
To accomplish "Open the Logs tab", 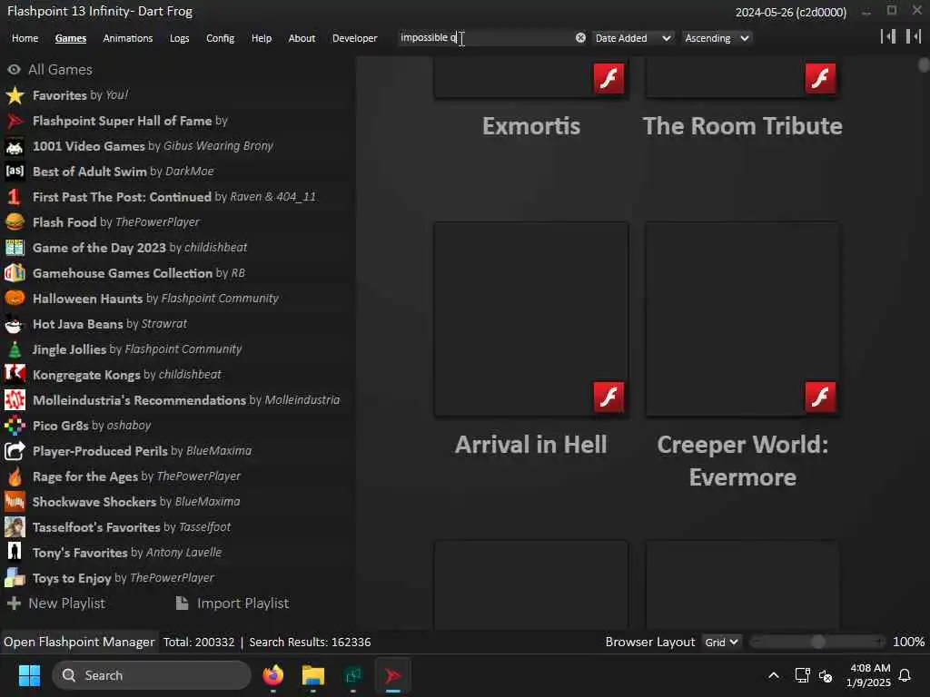I will point(179,38).
